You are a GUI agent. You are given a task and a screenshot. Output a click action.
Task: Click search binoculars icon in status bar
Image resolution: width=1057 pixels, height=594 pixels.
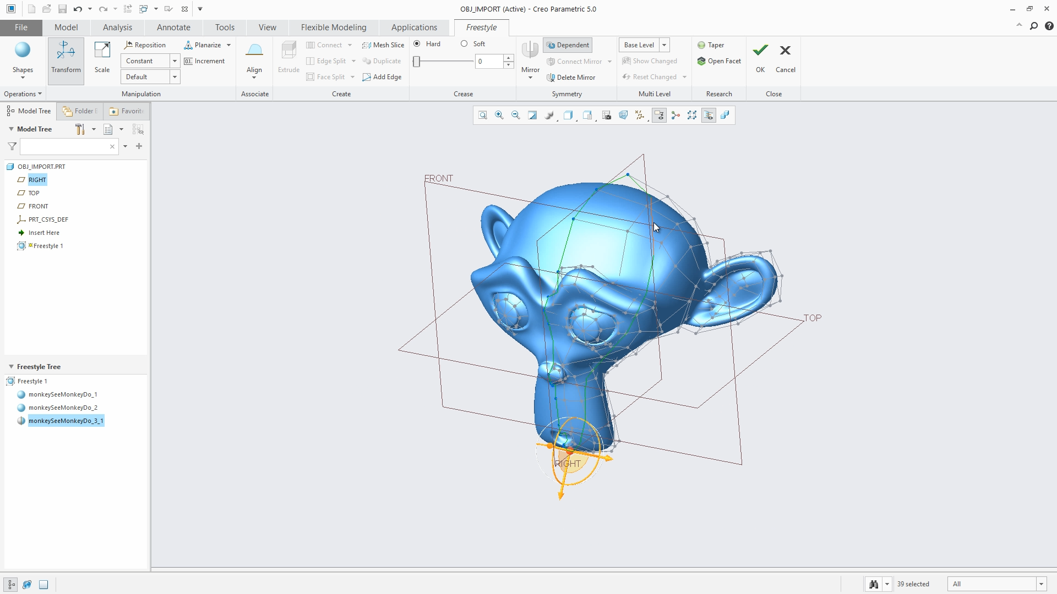(x=874, y=584)
